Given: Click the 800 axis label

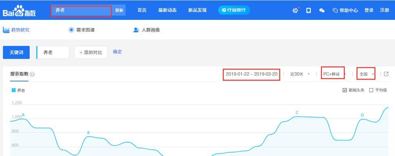Looking at the screenshot, I should (x=15, y=131).
